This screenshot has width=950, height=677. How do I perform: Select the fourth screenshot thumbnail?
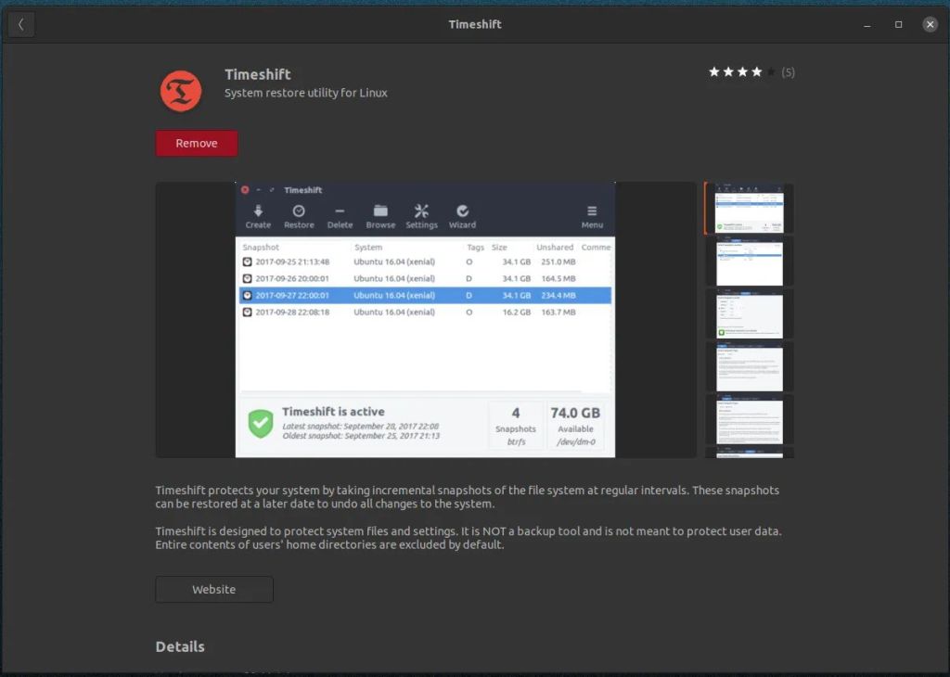(749, 367)
